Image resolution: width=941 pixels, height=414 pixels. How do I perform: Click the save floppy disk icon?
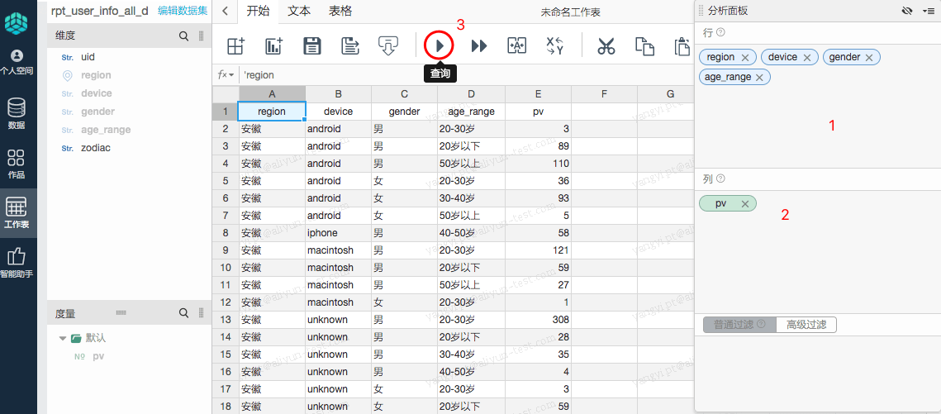tap(312, 45)
